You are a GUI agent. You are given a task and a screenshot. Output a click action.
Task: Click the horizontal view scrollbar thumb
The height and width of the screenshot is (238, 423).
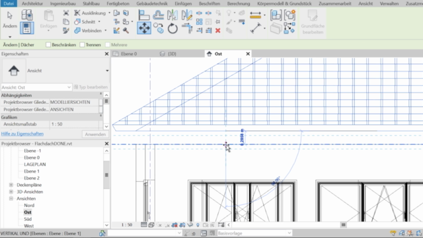[344, 225]
